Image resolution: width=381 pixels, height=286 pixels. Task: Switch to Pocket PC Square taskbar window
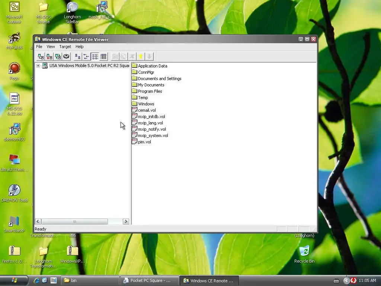pyautogui.click(x=150, y=280)
